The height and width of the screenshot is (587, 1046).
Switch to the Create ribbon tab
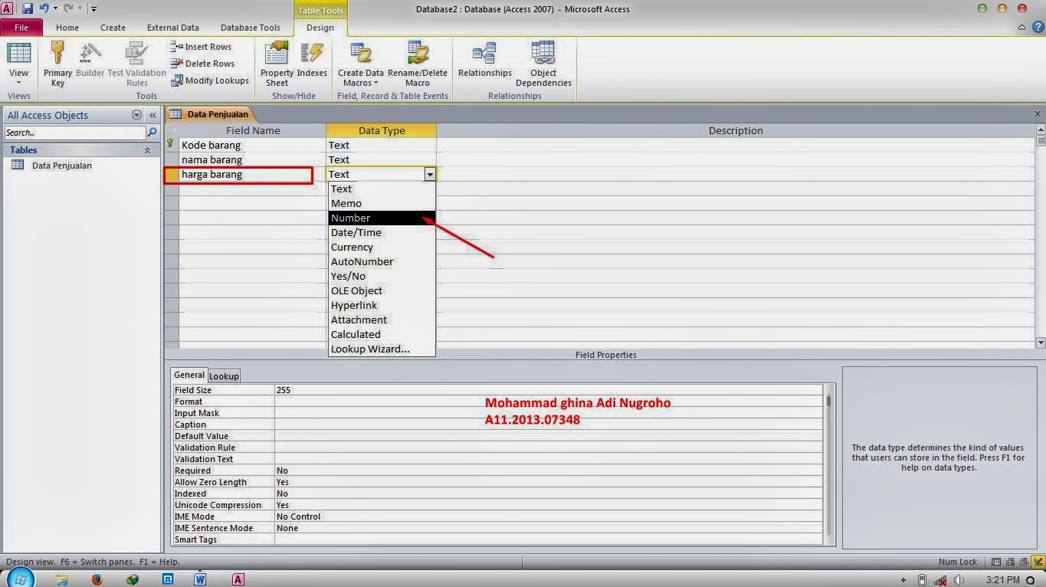pyautogui.click(x=113, y=28)
